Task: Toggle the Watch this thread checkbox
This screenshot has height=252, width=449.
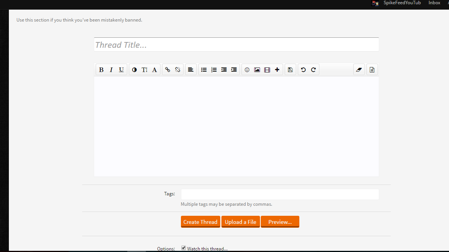Action: pyautogui.click(x=184, y=248)
